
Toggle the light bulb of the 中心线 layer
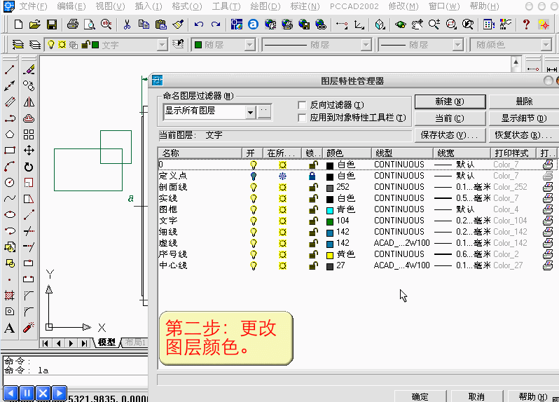pos(254,266)
